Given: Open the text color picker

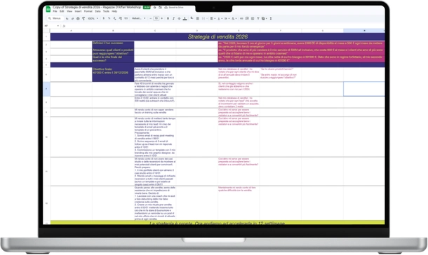Looking at the screenshot, I should click(185, 18).
